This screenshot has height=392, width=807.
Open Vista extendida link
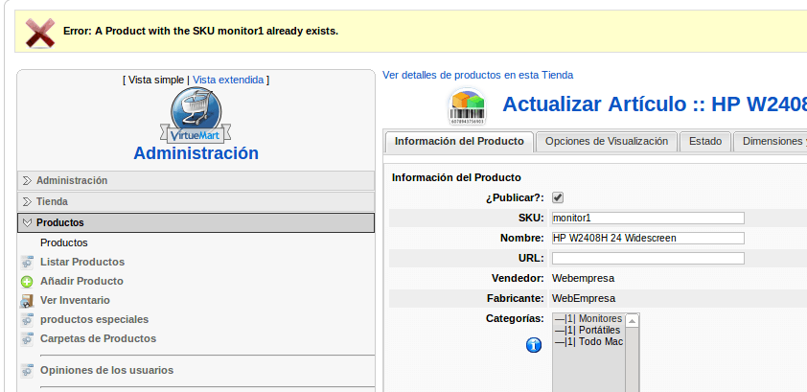tap(228, 80)
